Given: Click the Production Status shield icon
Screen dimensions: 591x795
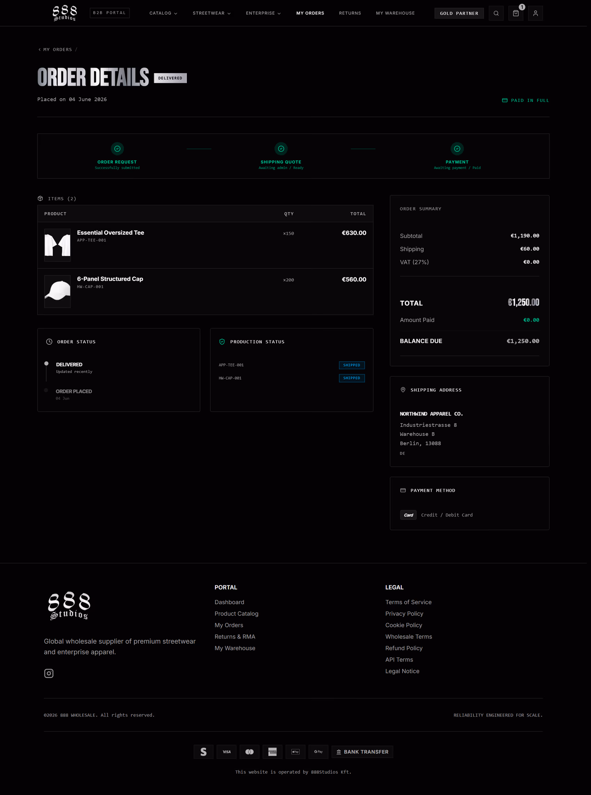Looking at the screenshot, I should (x=222, y=342).
